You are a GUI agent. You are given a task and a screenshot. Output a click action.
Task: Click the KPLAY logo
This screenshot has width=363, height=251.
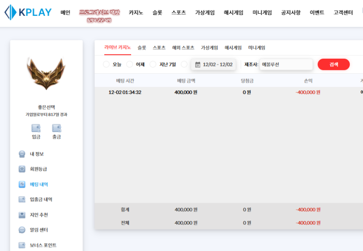(x=28, y=12)
